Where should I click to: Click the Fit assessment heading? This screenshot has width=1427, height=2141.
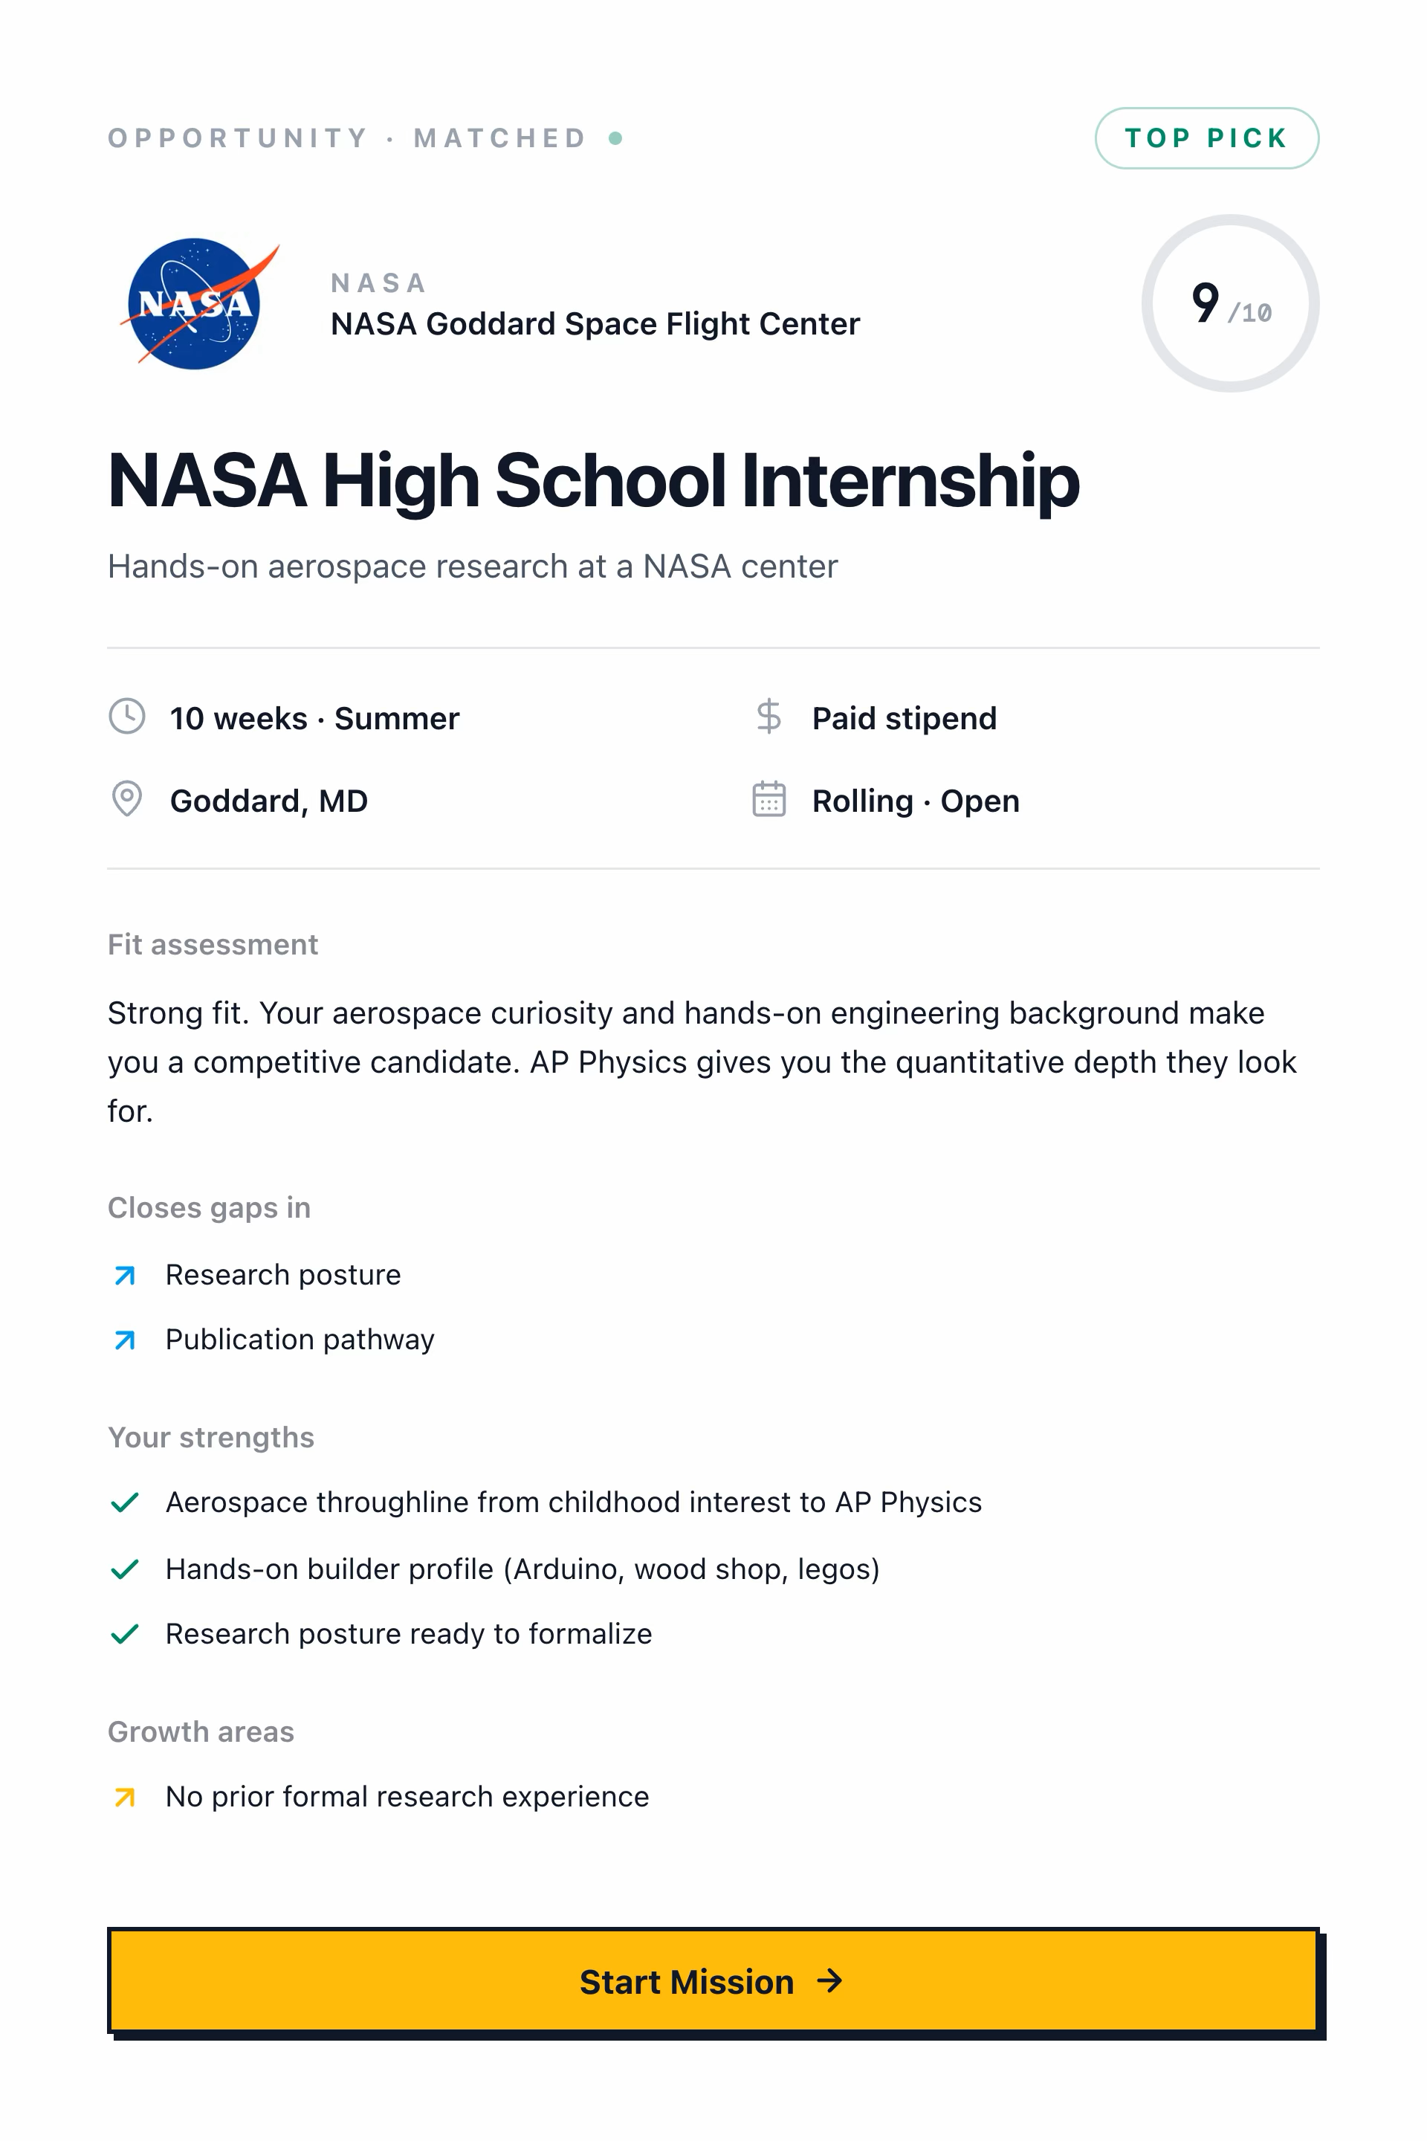tap(213, 945)
